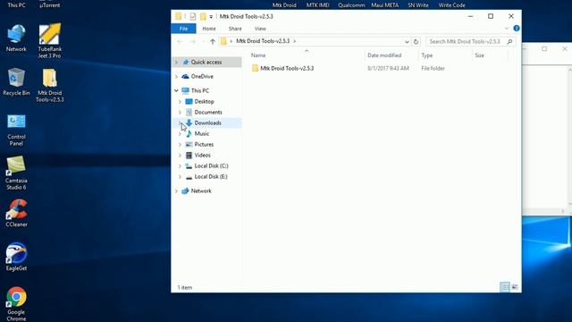Open Recycle Bin on desktop
The height and width of the screenshot is (322, 572).
pyautogui.click(x=16, y=82)
